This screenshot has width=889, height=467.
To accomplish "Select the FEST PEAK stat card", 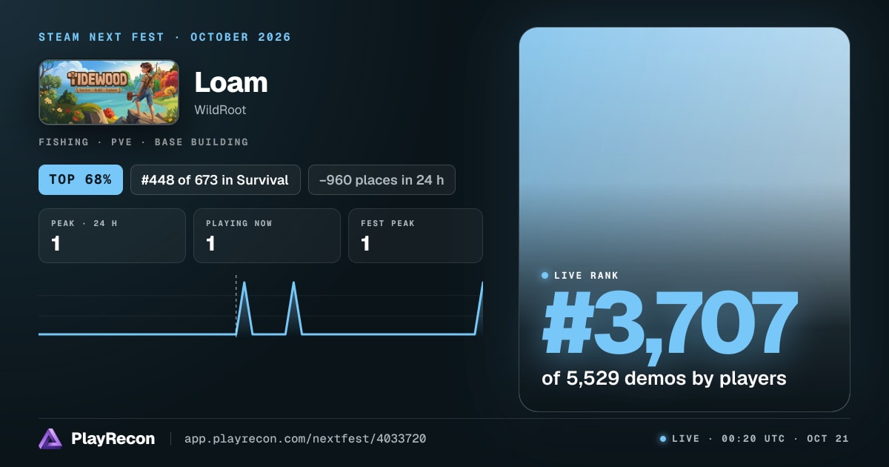I will [416, 236].
